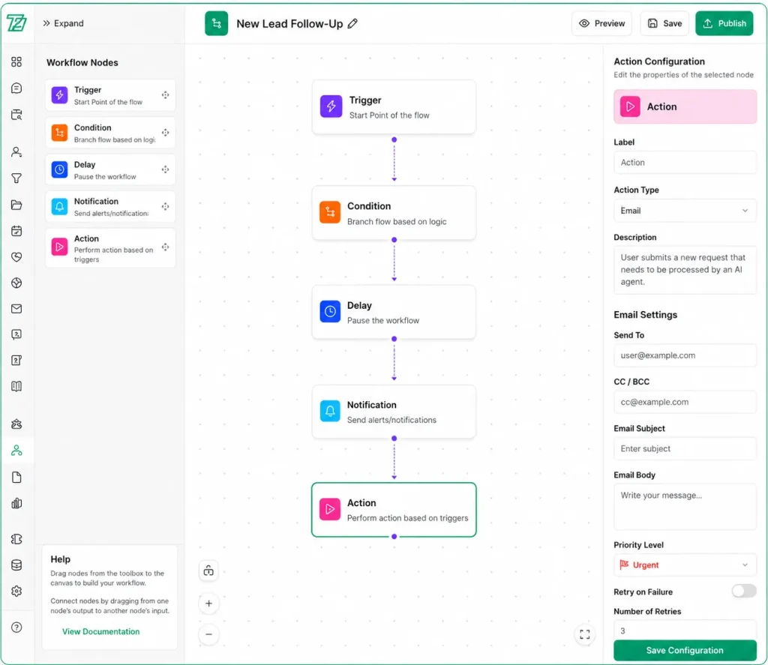Open the Action Type dropdown
The width and height of the screenshot is (768, 665).
point(684,211)
